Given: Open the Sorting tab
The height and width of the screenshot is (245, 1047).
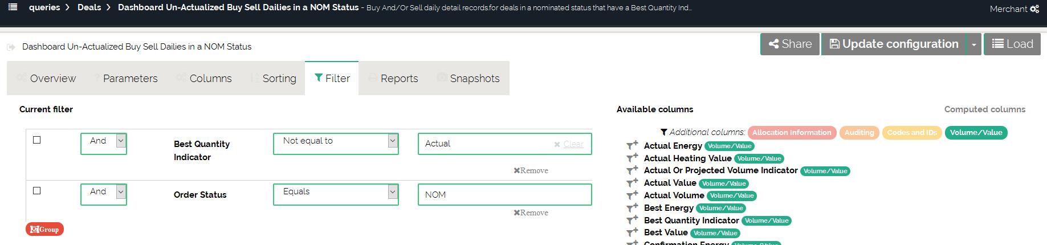Looking at the screenshot, I should click(279, 79).
